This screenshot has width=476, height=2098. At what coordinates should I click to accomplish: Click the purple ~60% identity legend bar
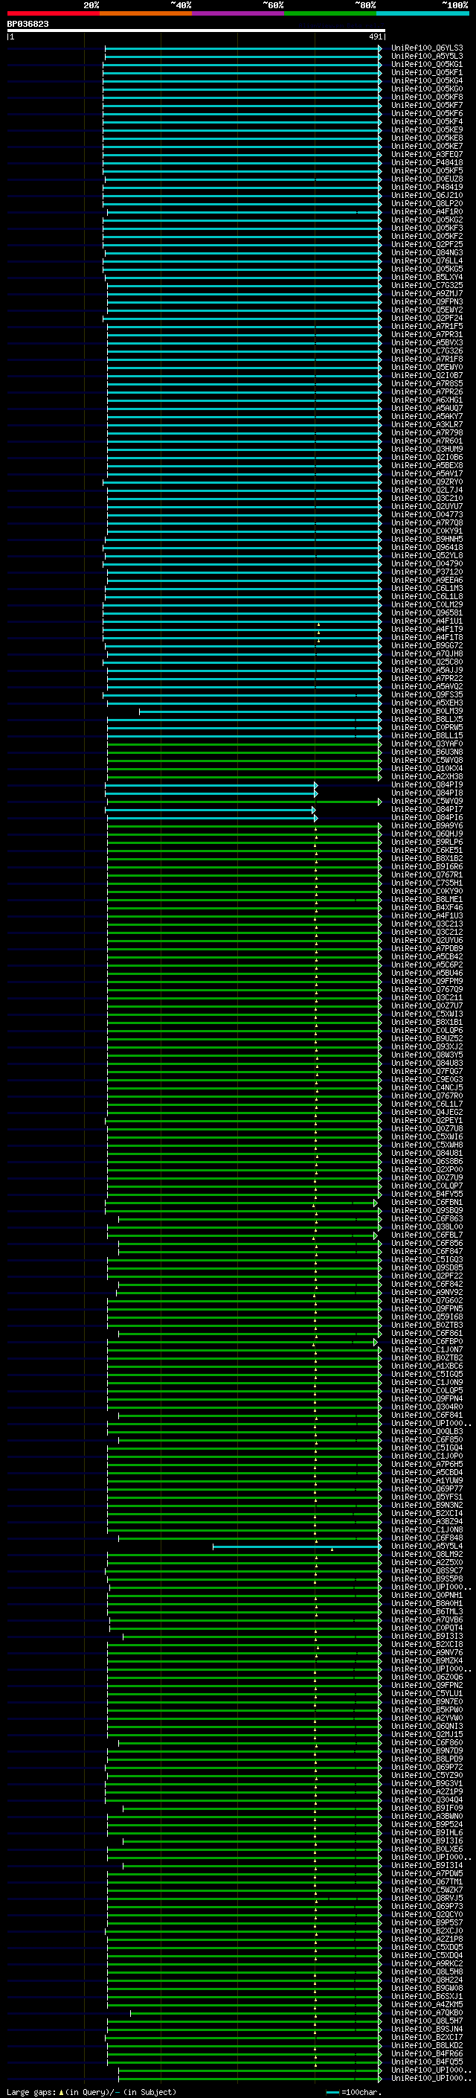click(x=239, y=13)
